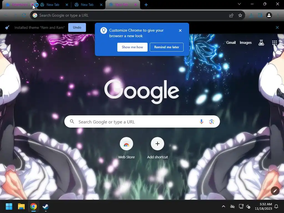Viewport: 284px width, 213px height.
Task: Open Gmail link
Action: 231,42
